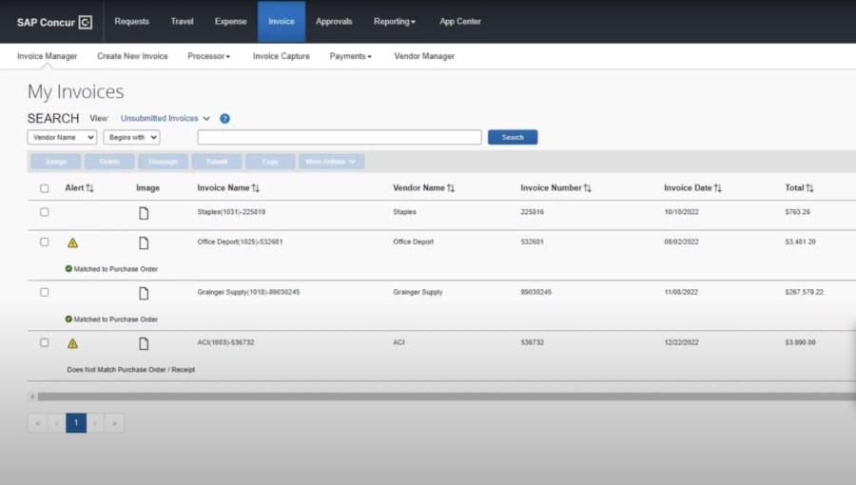Click the Delete button
This screenshot has width=856, height=485.
point(109,162)
